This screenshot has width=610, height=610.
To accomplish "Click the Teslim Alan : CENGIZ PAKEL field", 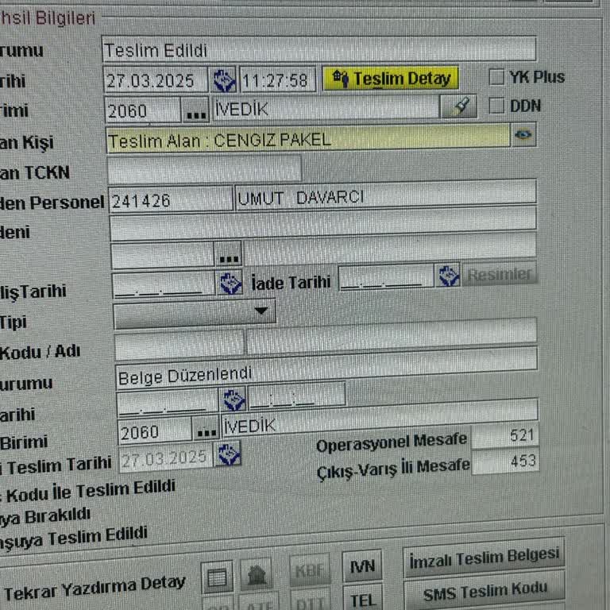I will point(307,137).
